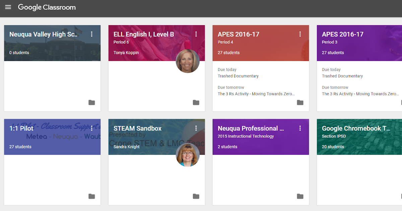
Task: Open the 1:1 Pilot card overflow menu
Action: (x=92, y=128)
